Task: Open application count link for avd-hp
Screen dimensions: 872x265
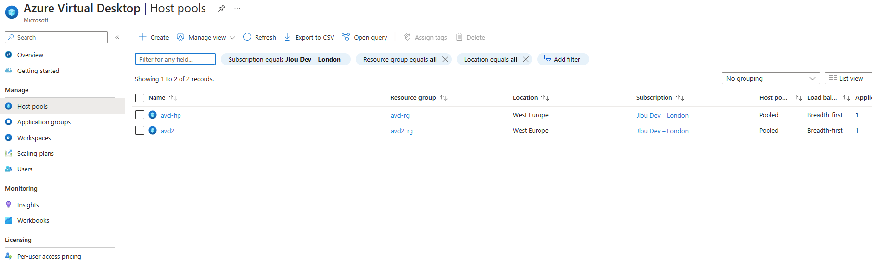Action: 857,115
